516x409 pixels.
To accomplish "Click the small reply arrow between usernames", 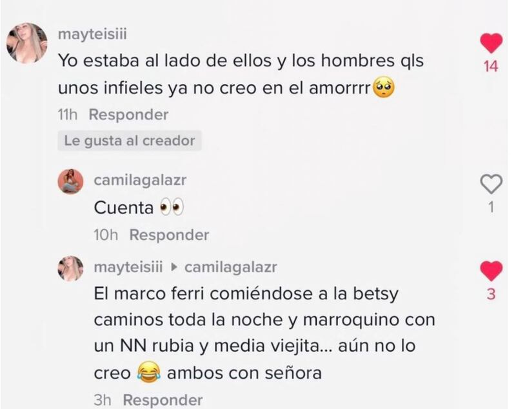I will tap(174, 267).
